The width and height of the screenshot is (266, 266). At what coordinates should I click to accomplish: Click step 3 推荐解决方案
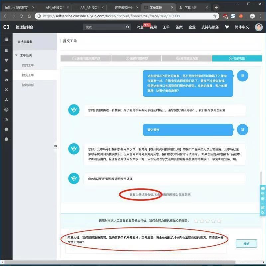pos(187,59)
